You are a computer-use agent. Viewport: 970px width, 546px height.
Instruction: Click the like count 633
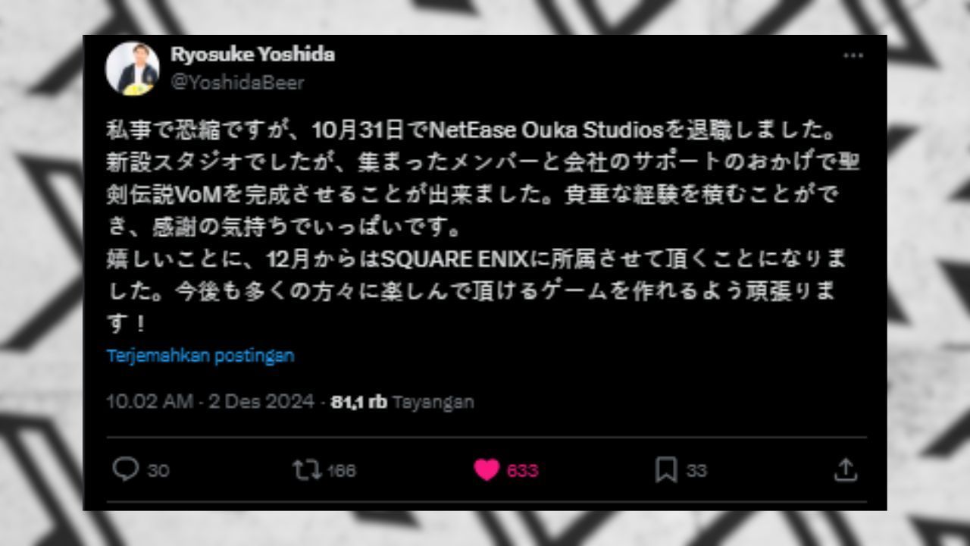(x=522, y=470)
